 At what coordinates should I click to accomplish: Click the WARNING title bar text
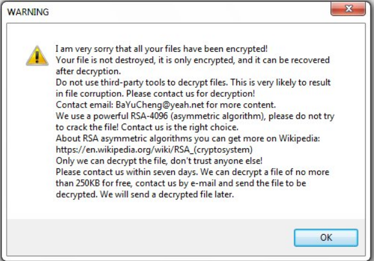[28, 12]
